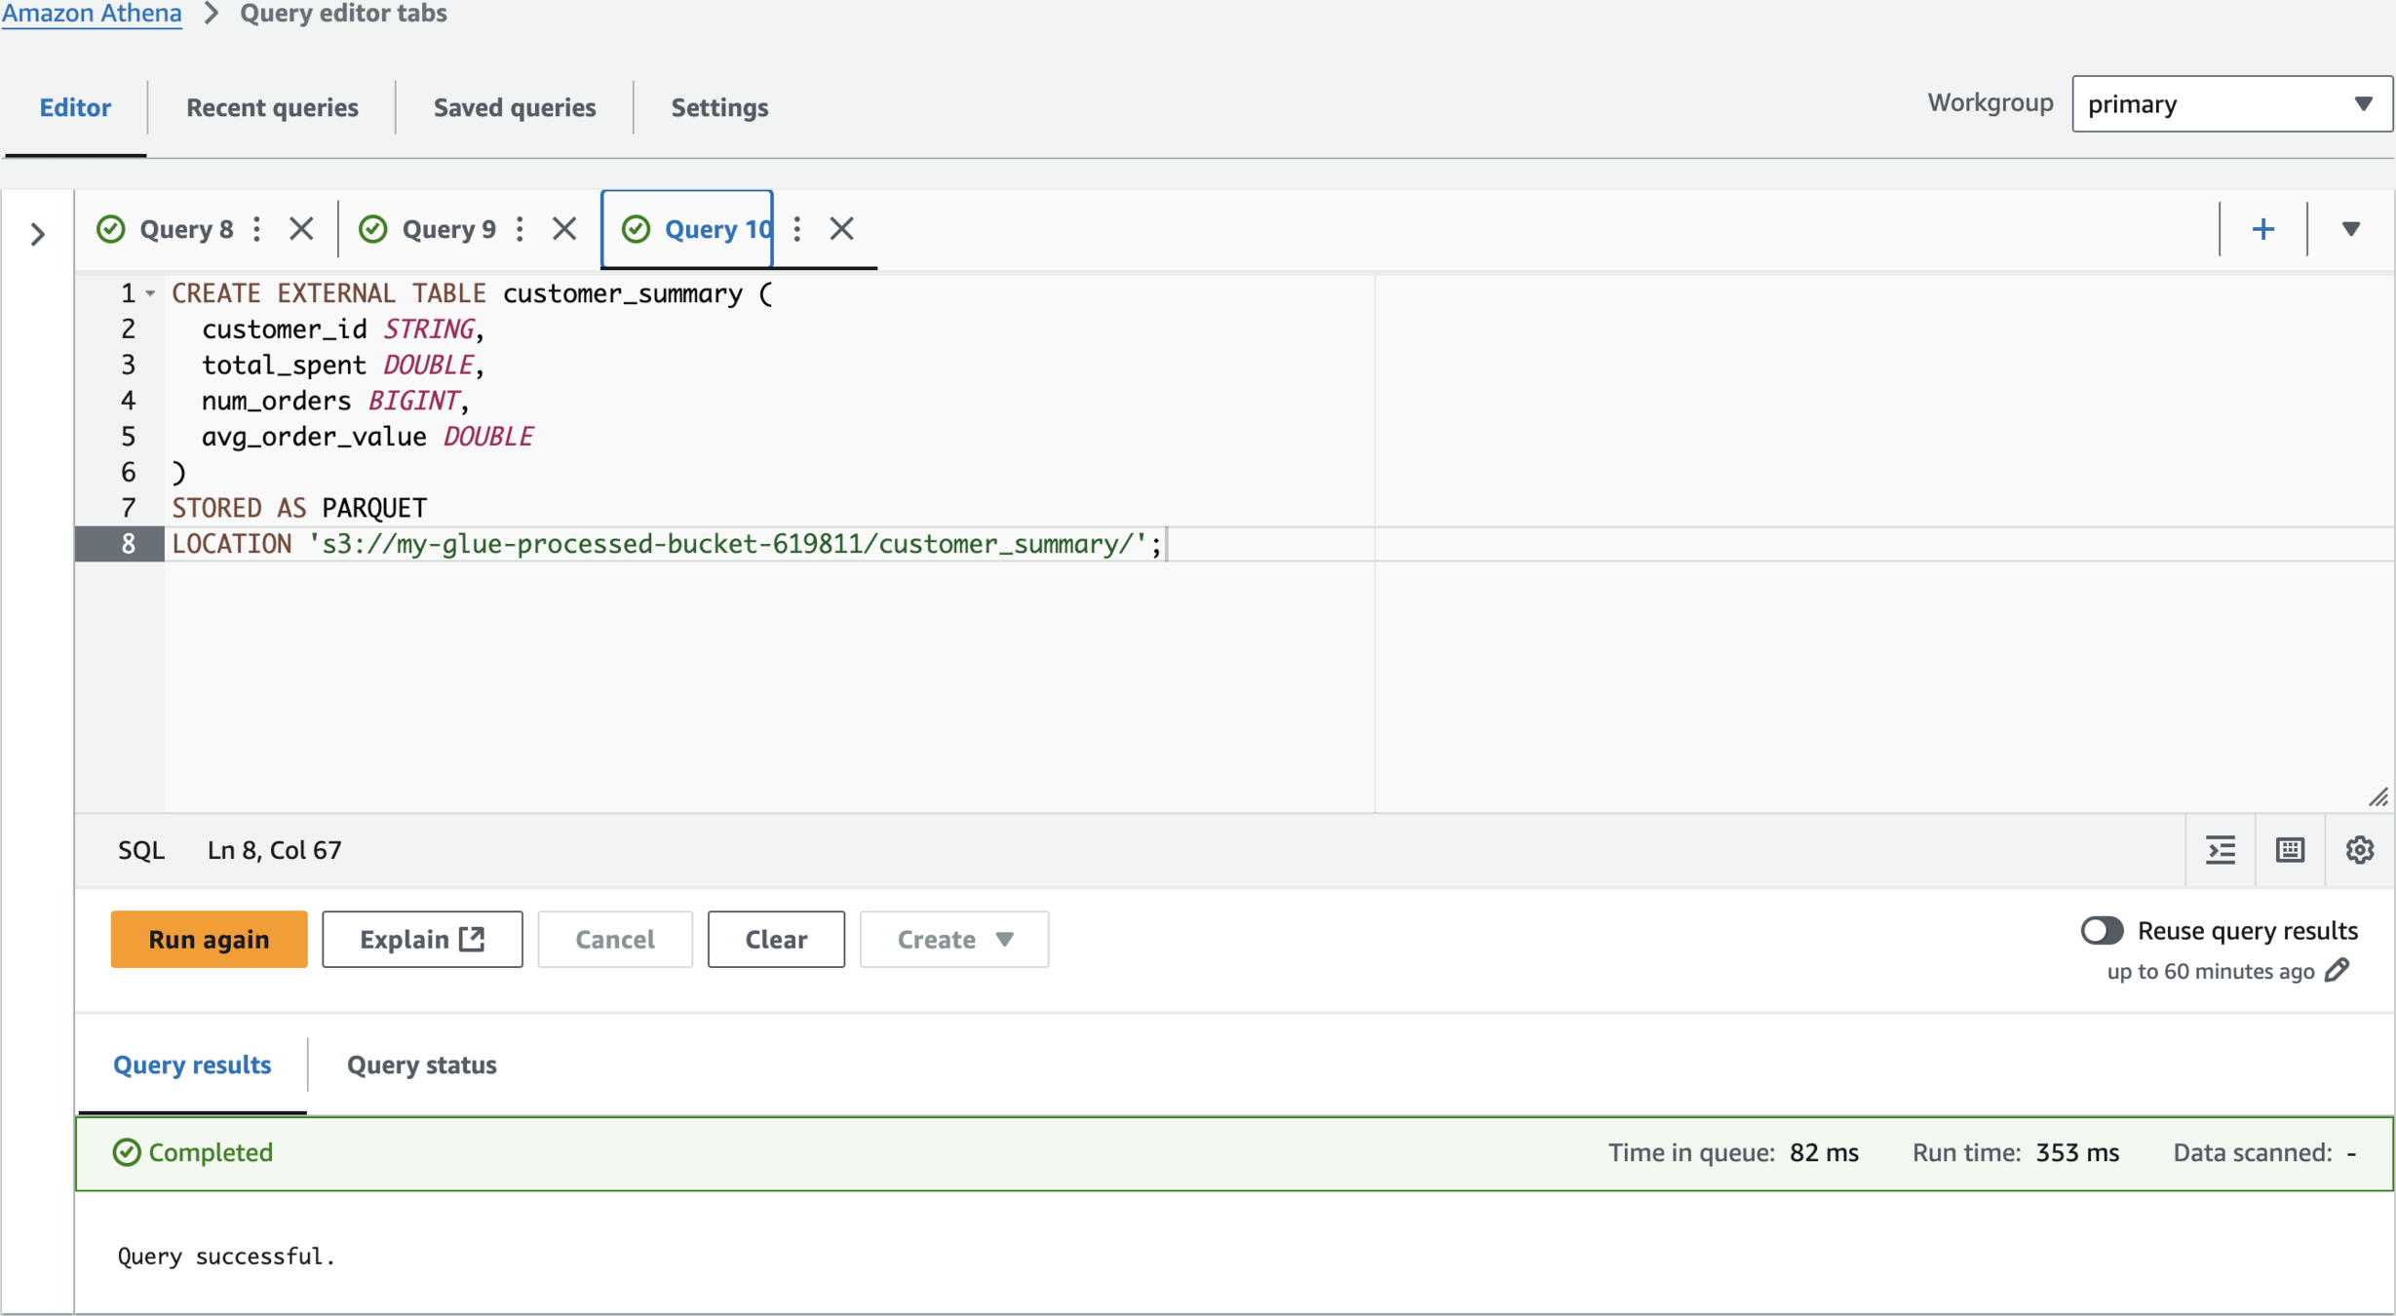Image resolution: width=2396 pixels, height=1316 pixels.
Task: Toggle Reuse query results switch
Action: pyautogui.click(x=2102, y=930)
